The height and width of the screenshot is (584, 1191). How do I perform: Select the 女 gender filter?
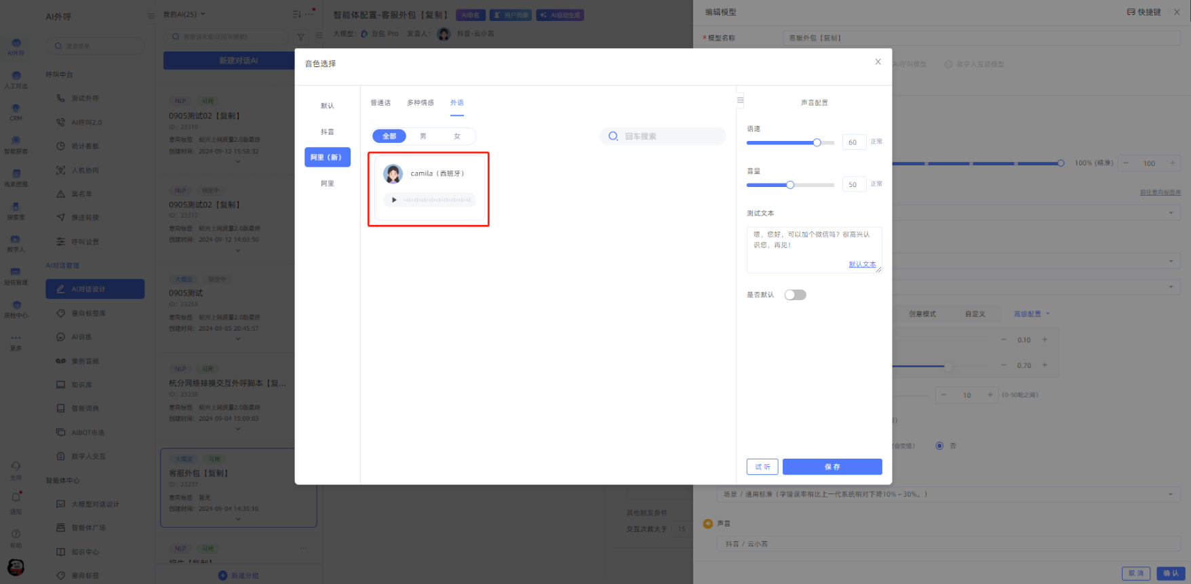[x=457, y=136]
